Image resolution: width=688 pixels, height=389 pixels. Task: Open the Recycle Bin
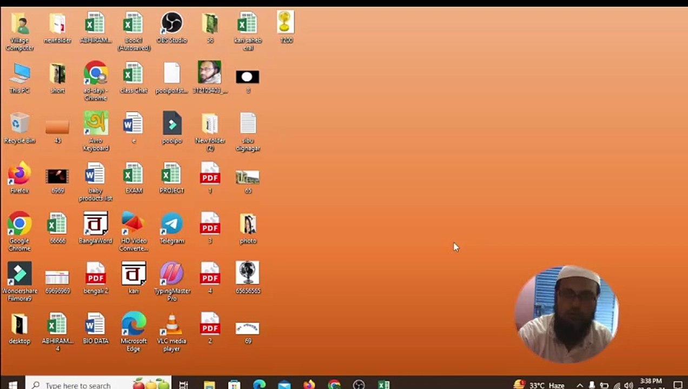click(19, 124)
